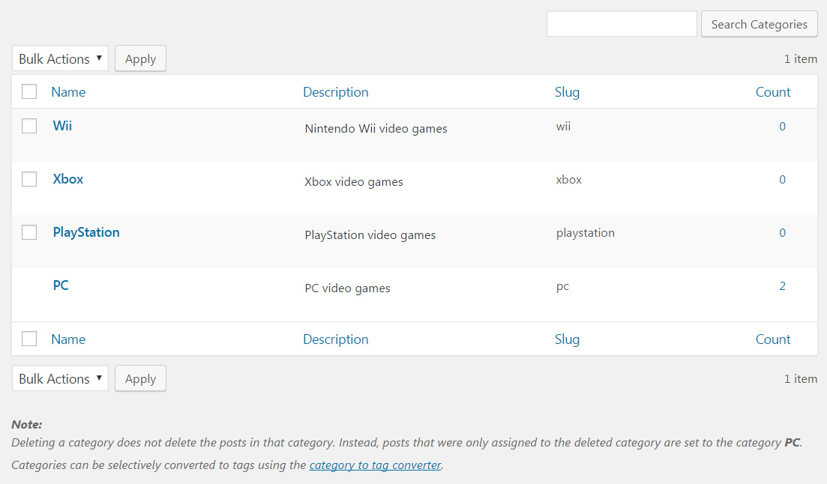Tick the select-all checkbox in table footer
827x484 pixels.
pos(29,339)
